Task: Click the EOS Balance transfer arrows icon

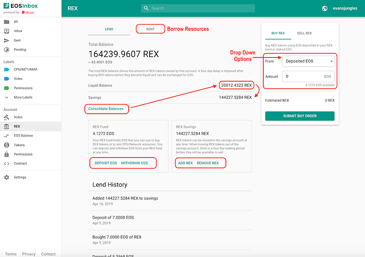Action: tap(6, 136)
